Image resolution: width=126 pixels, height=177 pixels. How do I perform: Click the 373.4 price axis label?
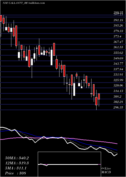tap(117, 36)
